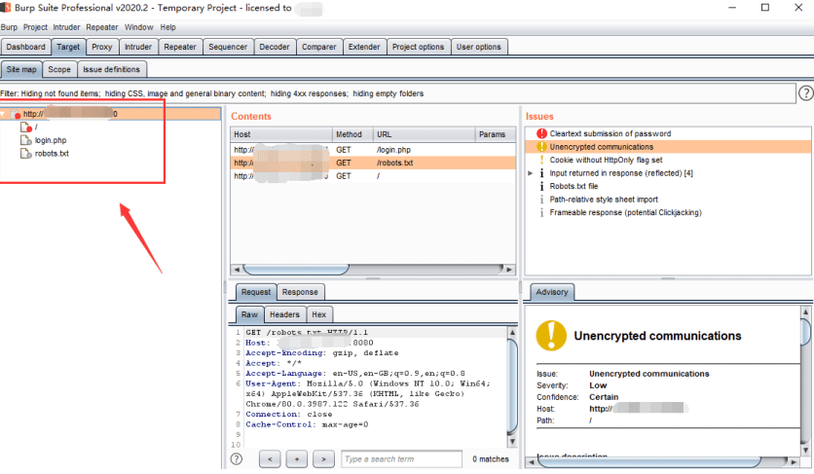Open the Intruder menu in menu bar
The image size is (814, 474).
tap(66, 27)
